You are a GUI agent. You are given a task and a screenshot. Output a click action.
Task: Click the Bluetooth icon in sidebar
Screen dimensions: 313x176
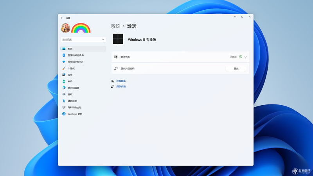64,55
